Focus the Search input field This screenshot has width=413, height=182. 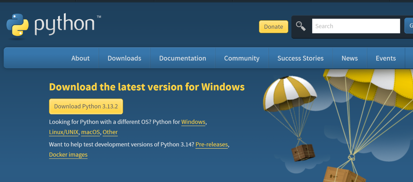click(x=356, y=26)
